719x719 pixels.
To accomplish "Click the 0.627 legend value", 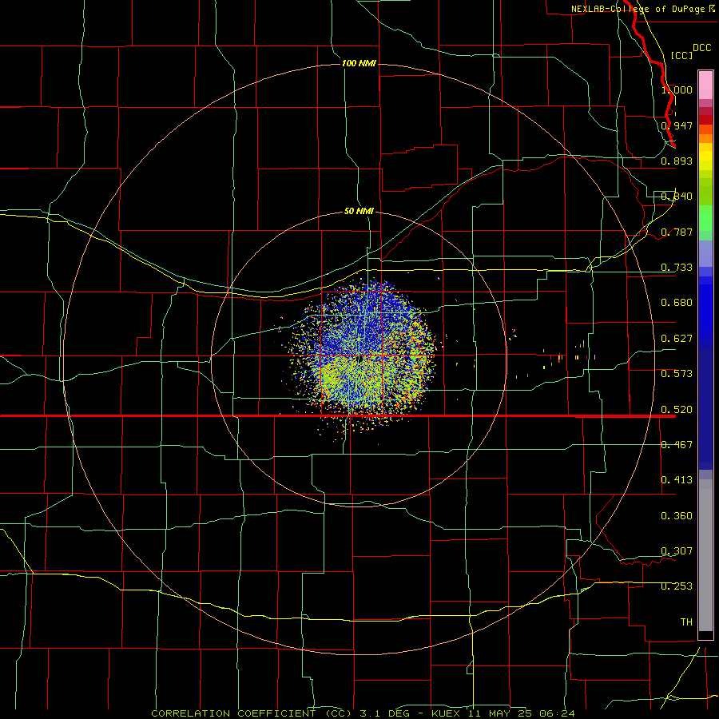I will pyautogui.click(x=677, y=339).
